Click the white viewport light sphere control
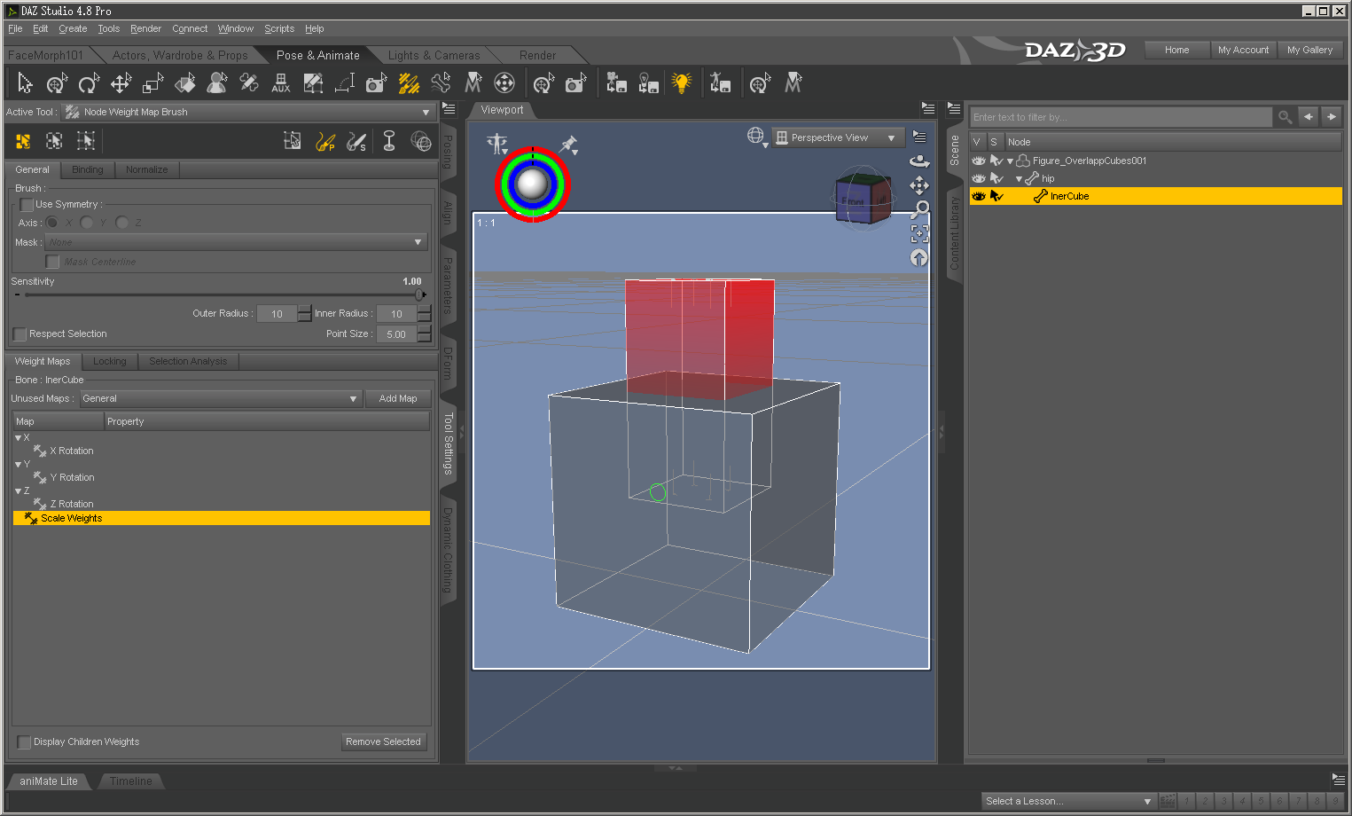The image size is (1352, 816). [x=532, y=184]
